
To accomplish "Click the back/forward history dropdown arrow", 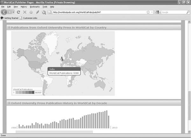I will (13, 12).
